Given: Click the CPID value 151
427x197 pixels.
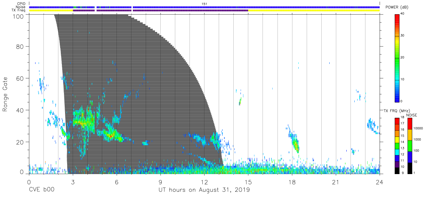Looking at the screenshot, I should [204, 4].
